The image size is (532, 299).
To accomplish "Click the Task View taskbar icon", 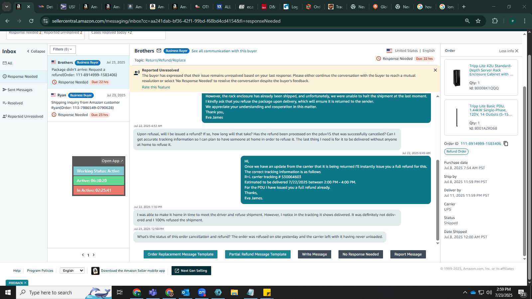I will point(120,292).
